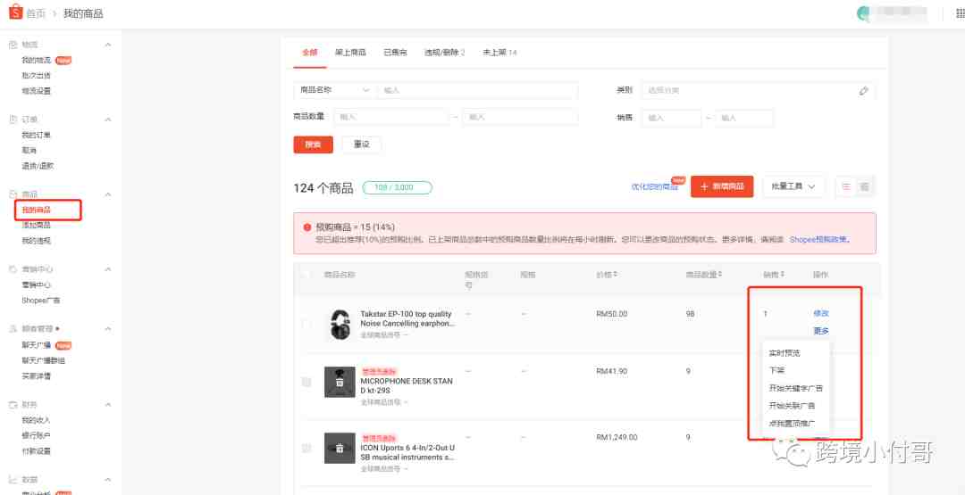
Task: Collapse the 订单 sidebar section chevron
Action: tap(108, 120)
